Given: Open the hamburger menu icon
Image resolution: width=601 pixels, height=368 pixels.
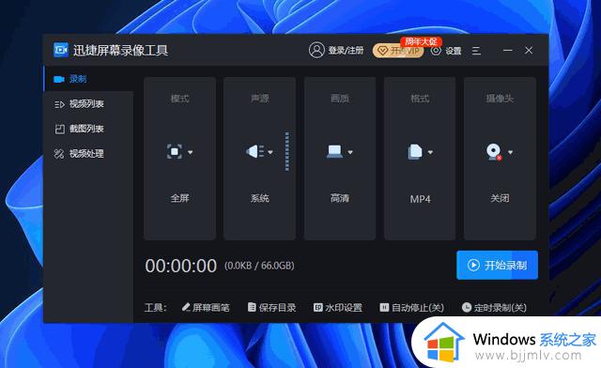Looking at the screenshot, I should [476, 51].
